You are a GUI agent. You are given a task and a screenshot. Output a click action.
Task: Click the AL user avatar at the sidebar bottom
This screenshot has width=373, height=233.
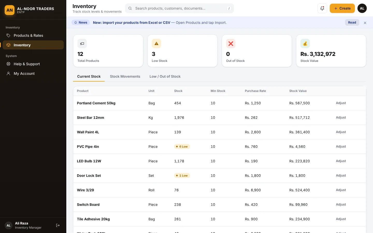(x=9, y=225)
